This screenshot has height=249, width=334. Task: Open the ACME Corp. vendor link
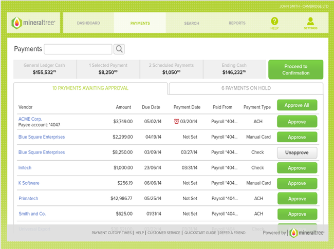coord(30,119)
